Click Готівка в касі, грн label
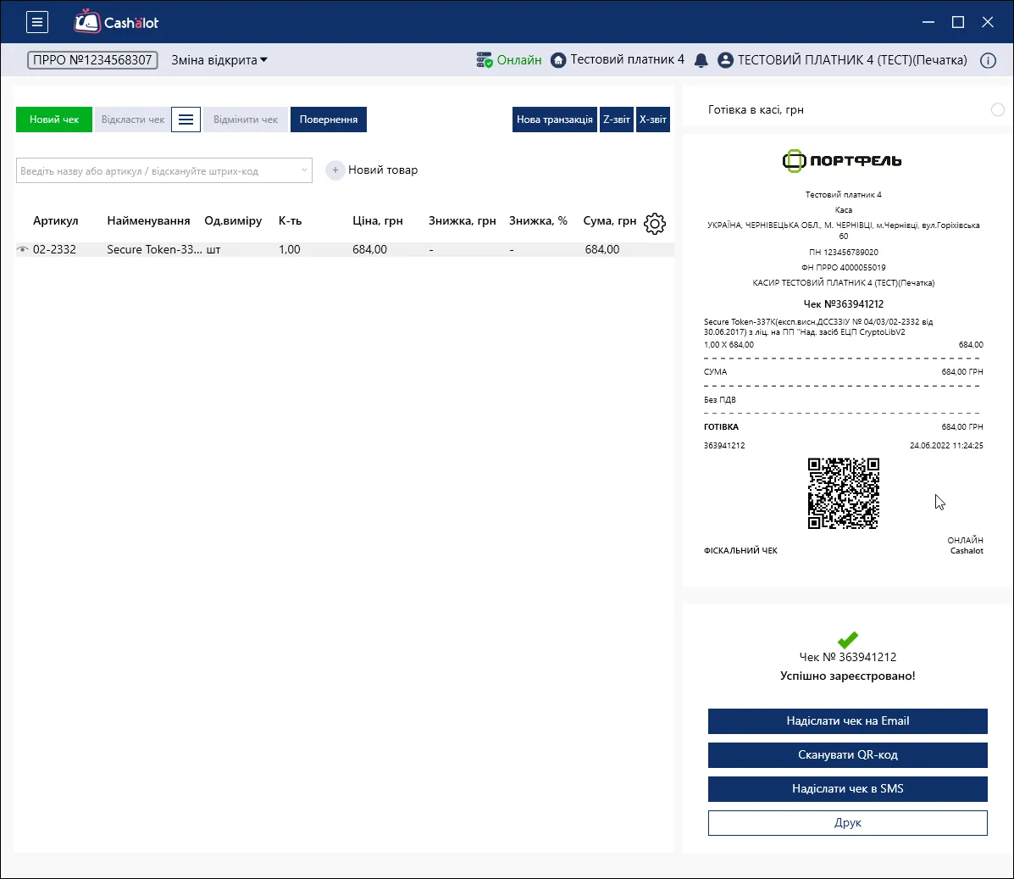Viewport: 1014px width, 879px height. [756, 109]
